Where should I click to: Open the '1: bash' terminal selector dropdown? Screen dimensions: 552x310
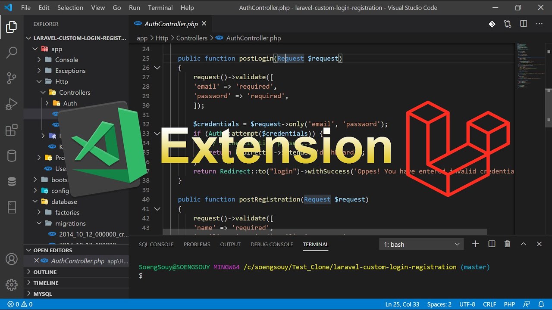coord(421,244)
